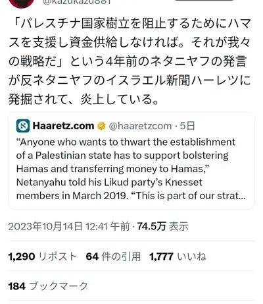View the 1,777 いいね likes list
Image resolution: width=263 pixels, height=304 pixels.
pos(178,257)
